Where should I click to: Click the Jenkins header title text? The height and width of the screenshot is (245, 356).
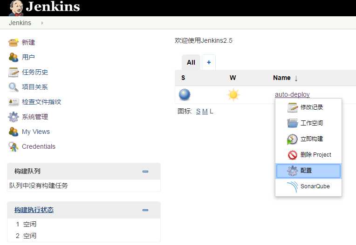click(x=53, y=7)
